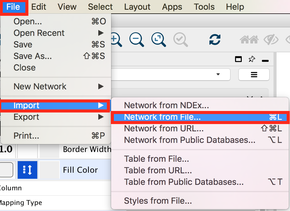Click the zoom selected region checkmark icon
The height and width of the screenshot is (211, 290).
[x=180, y=39]
